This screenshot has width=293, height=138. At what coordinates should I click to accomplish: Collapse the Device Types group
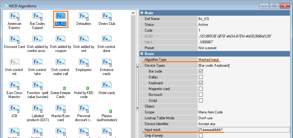pyautogui.click(x=142, y=65)
